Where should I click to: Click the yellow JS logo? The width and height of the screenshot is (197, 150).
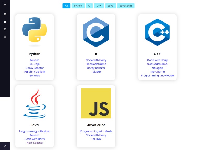(x=96, y=103)
